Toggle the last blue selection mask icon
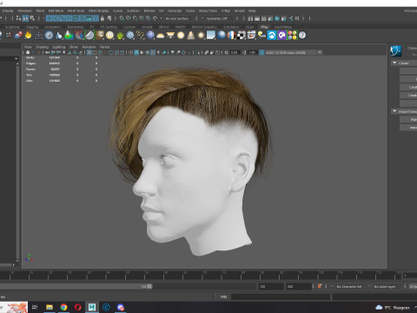The image size is (417, 313). pyautogui.click(x=96, y=18)
